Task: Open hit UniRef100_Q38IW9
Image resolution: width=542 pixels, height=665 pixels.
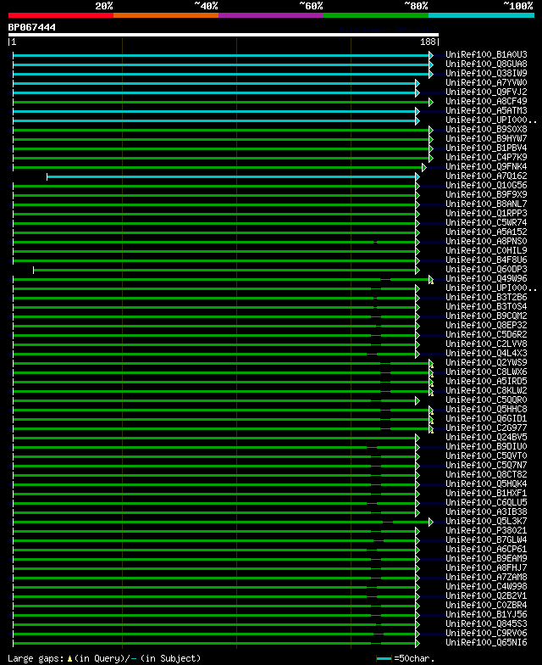Action: point(486,73)
